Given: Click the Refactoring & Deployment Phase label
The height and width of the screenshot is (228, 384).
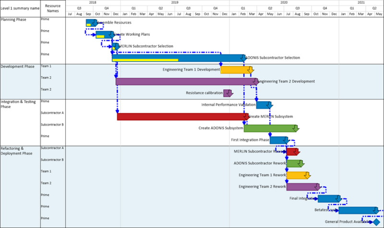Looking at the screenshot, I should [16, 151].
